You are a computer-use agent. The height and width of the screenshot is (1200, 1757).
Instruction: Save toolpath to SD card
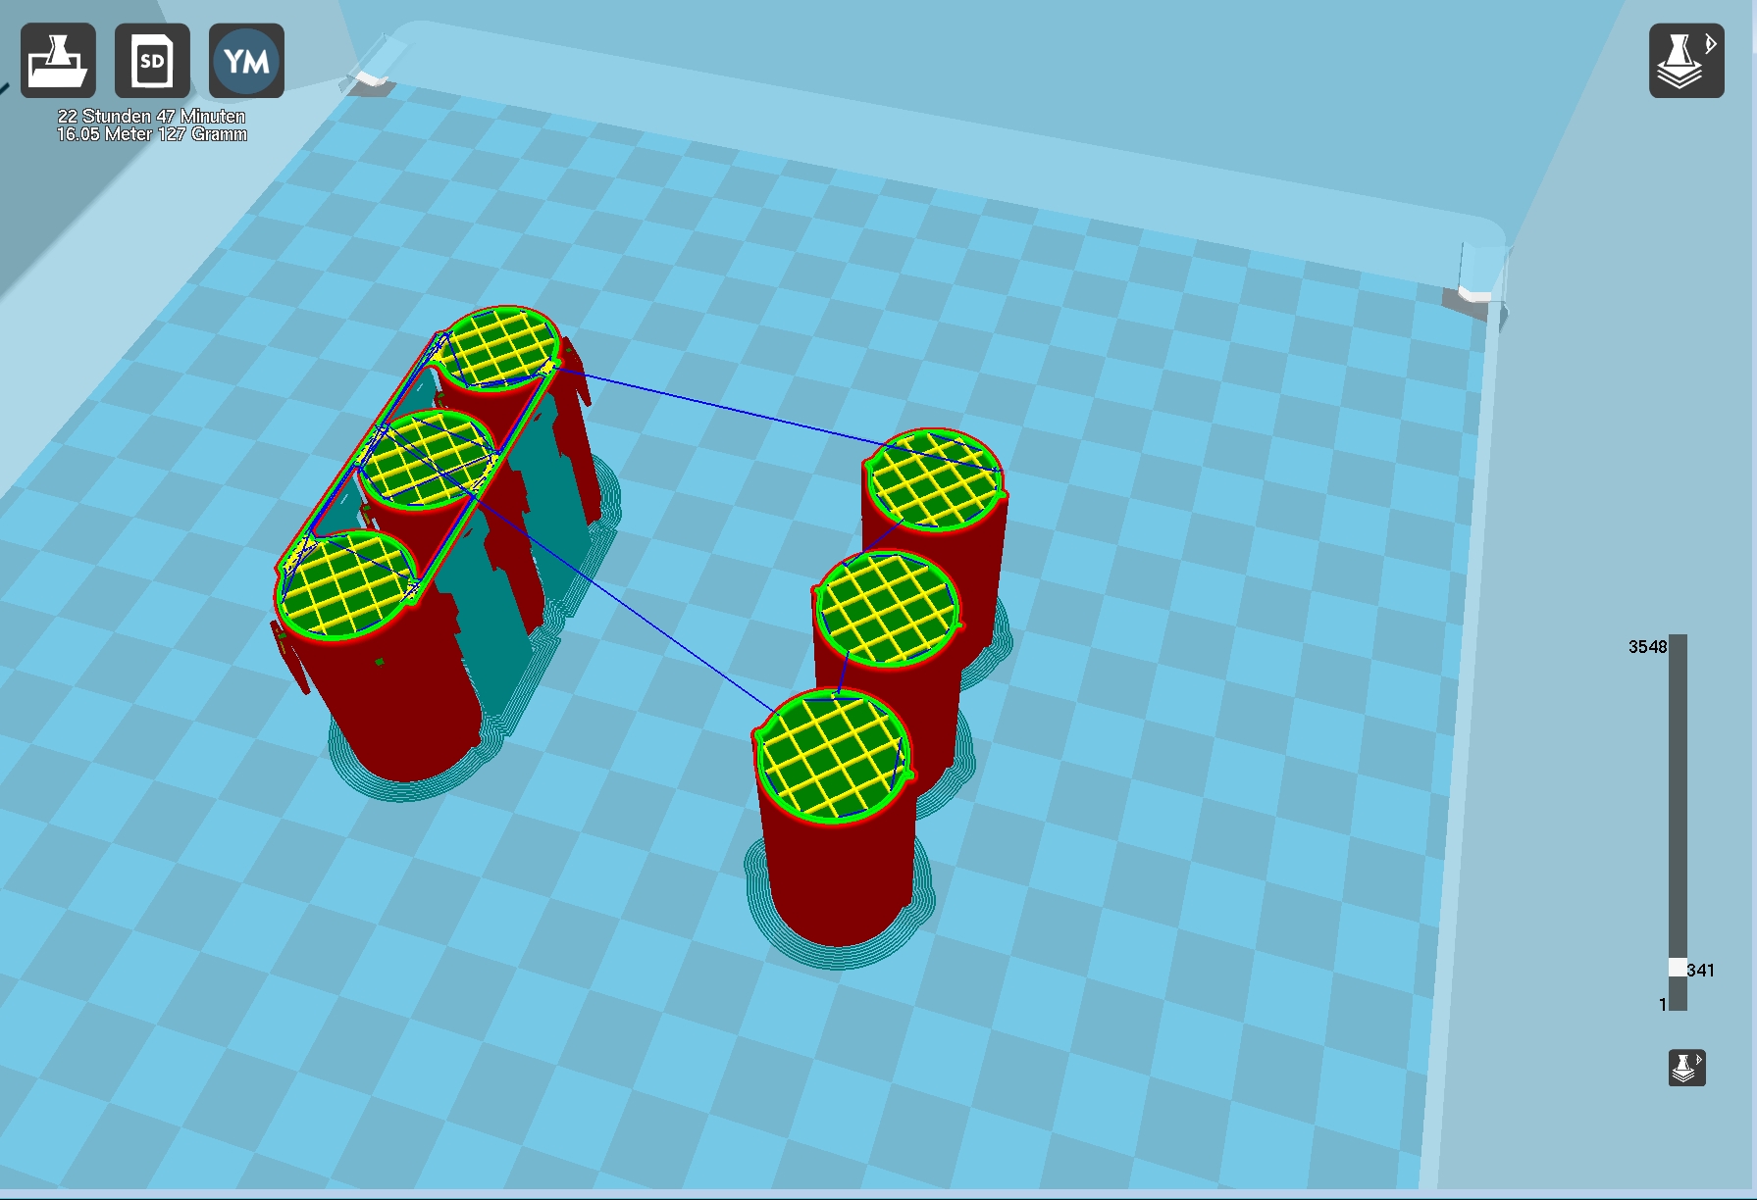click(x=152, y=61)
